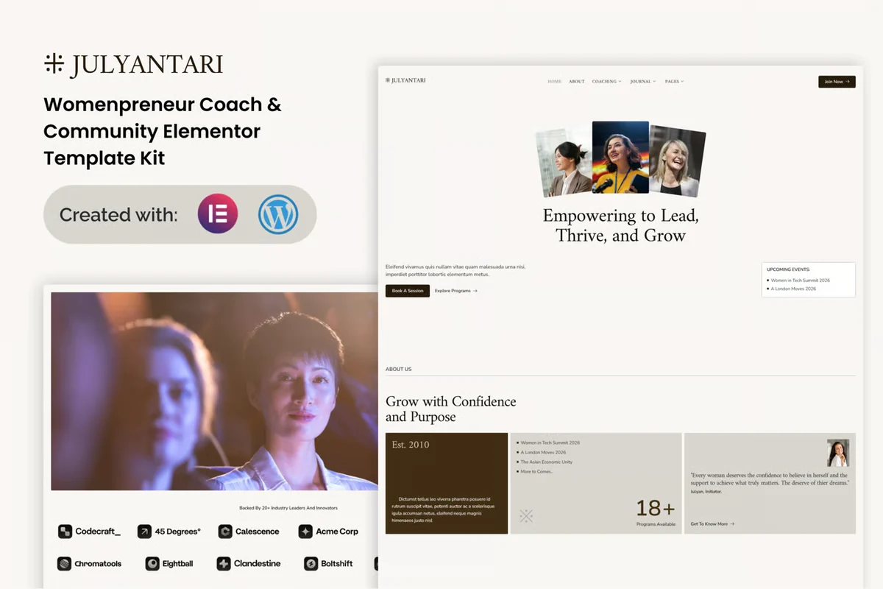
Task: Expand the Coaching dropdown menu
Action: (607, 82)
